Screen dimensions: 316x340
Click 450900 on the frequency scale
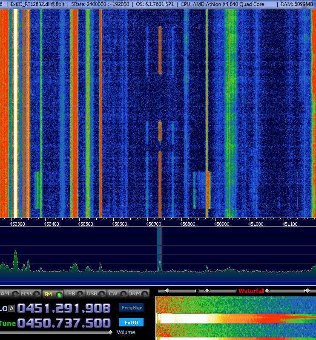pos(222,224)
